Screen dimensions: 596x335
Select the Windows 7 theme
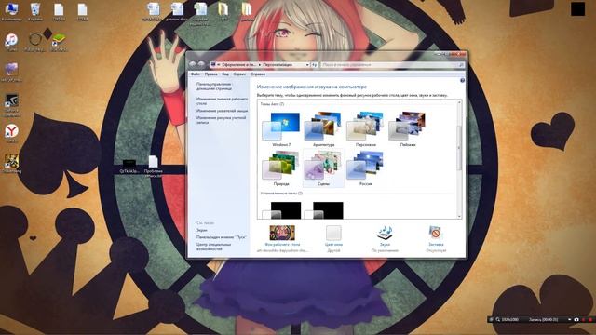click(x=281, y=129)
